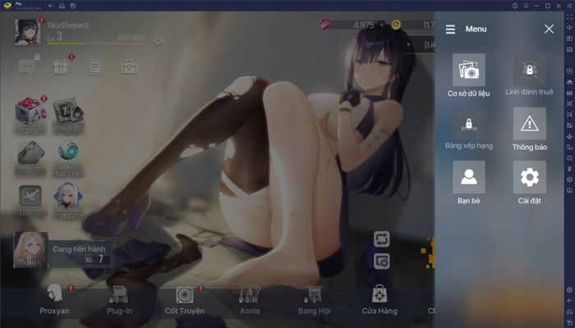Open the Cốt Truyện story tab

coord(185,300)
